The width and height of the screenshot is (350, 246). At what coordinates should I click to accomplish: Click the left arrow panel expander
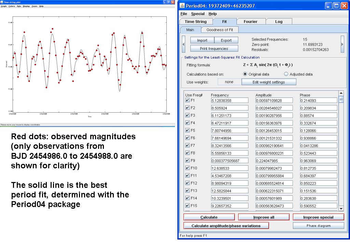point(184,44)
